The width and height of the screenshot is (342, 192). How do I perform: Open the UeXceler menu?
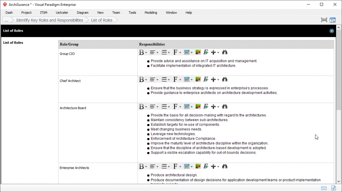(62, 13)
